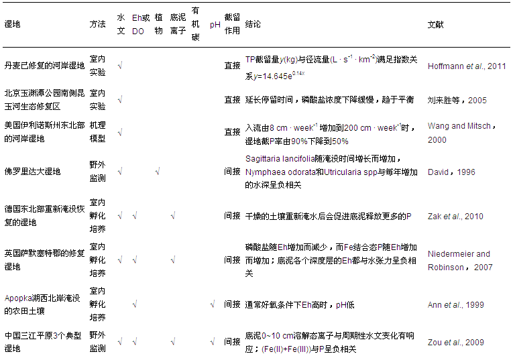This screenshot has height=356, width=513.
Task: Open the Zak et al., 2010 citation
Action: point(455,216)
